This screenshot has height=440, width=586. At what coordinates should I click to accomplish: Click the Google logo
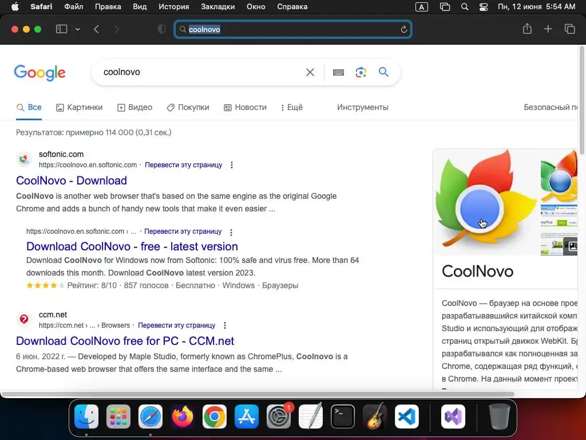(39, 73)
